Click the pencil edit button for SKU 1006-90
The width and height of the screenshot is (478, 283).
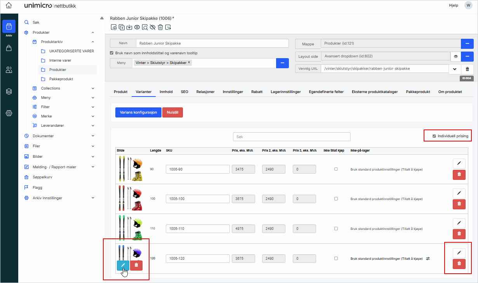click(459, 164)
